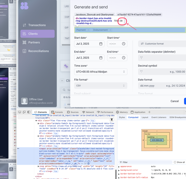Remove the Payment tag
The image size is (186, 179).
(x=89, y=30)
